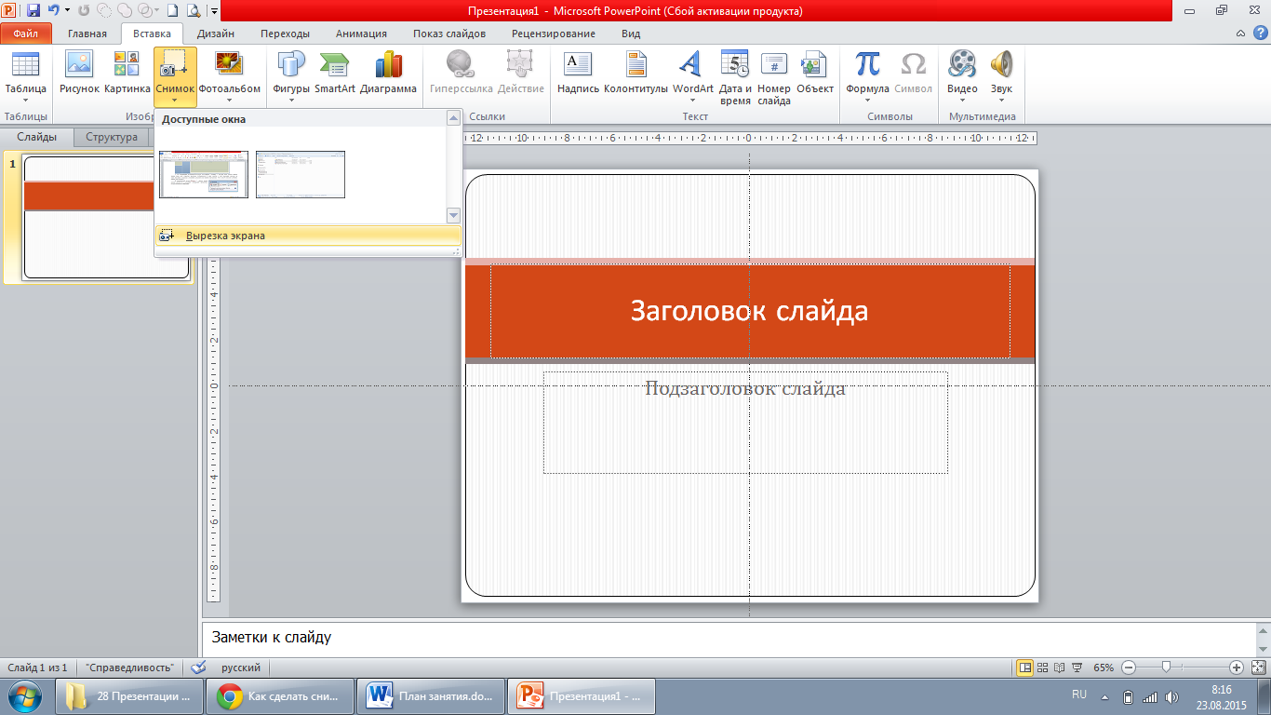Expand the Видео dropdown arrow
1271x715 pixels.
point(962,101)
